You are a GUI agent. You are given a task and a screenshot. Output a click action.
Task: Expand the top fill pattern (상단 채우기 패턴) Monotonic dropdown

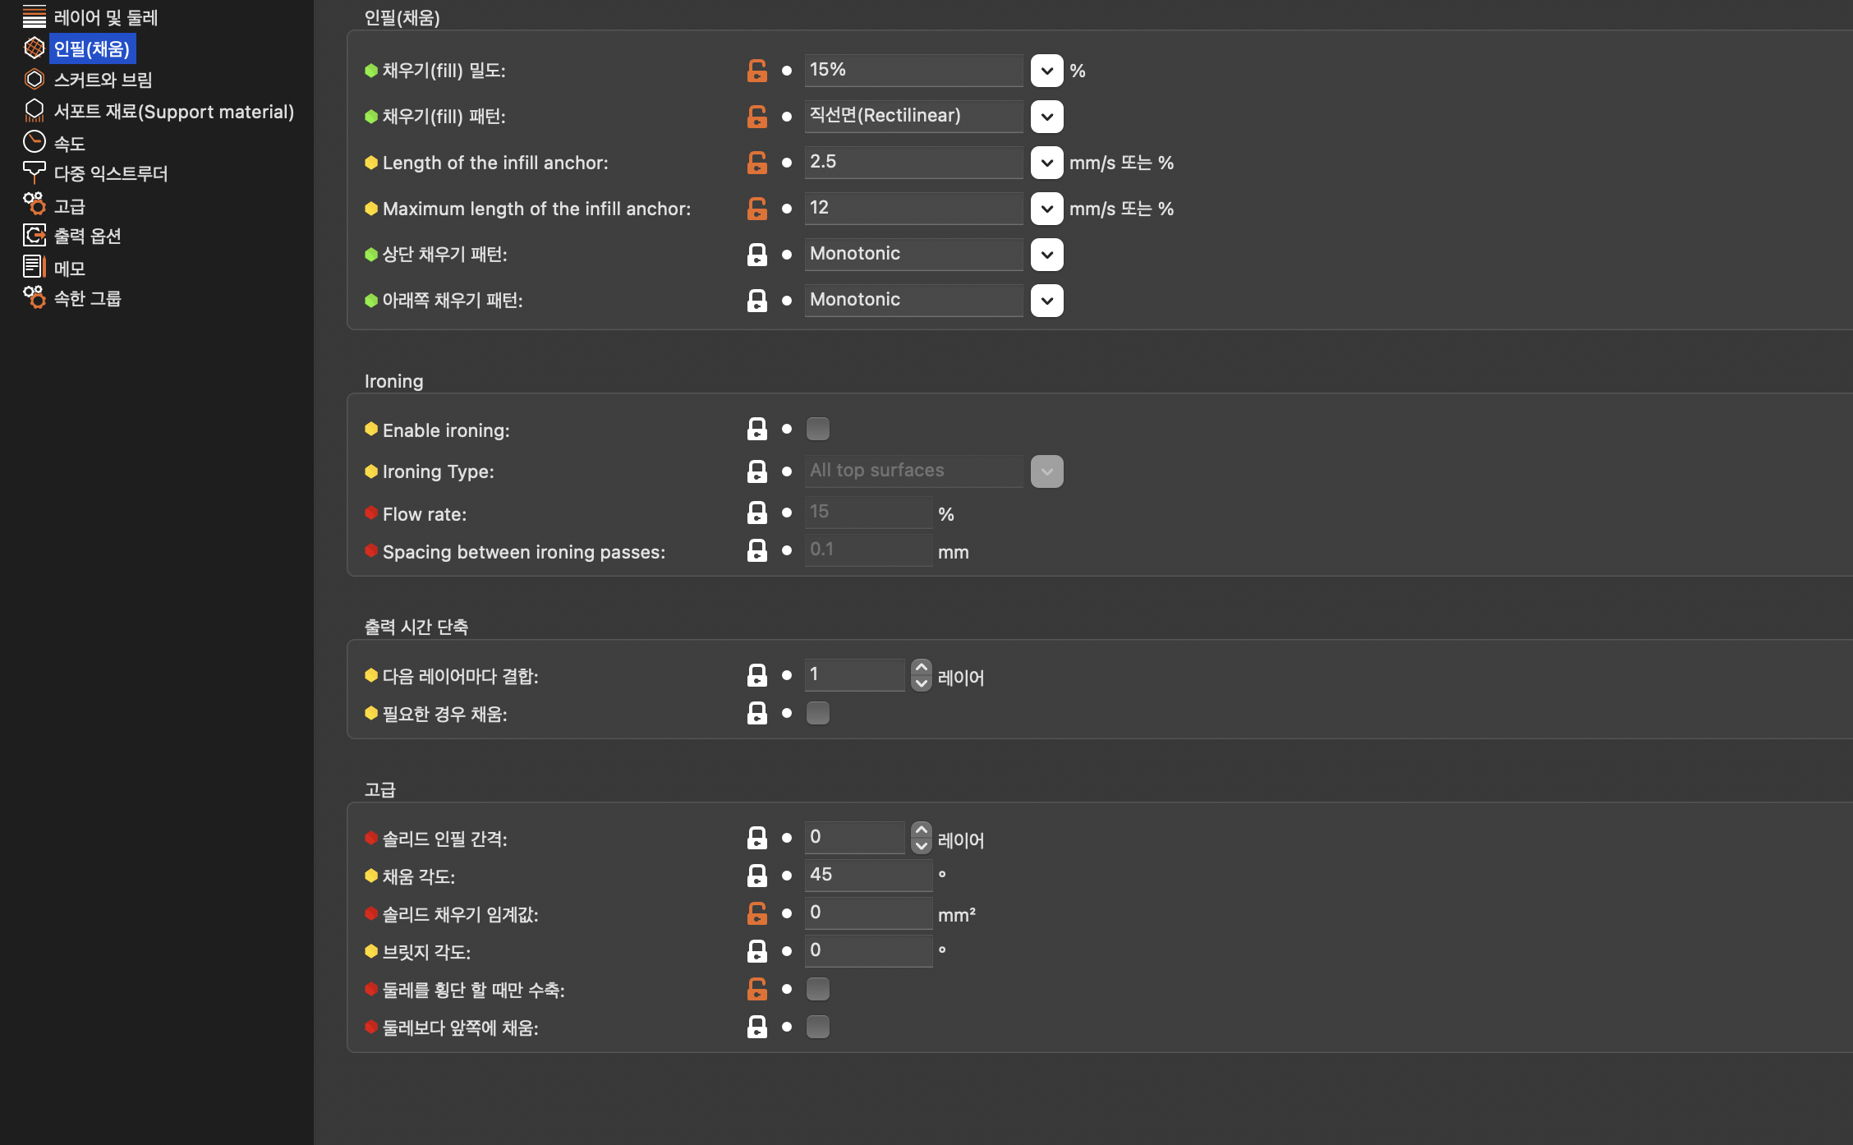1046,255
